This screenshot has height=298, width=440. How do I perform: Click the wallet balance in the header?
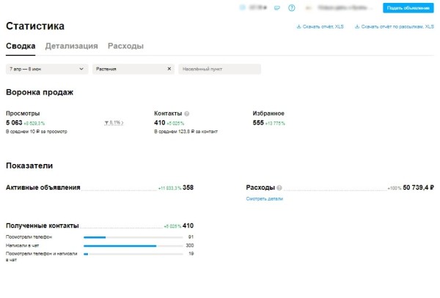point(254,8)
